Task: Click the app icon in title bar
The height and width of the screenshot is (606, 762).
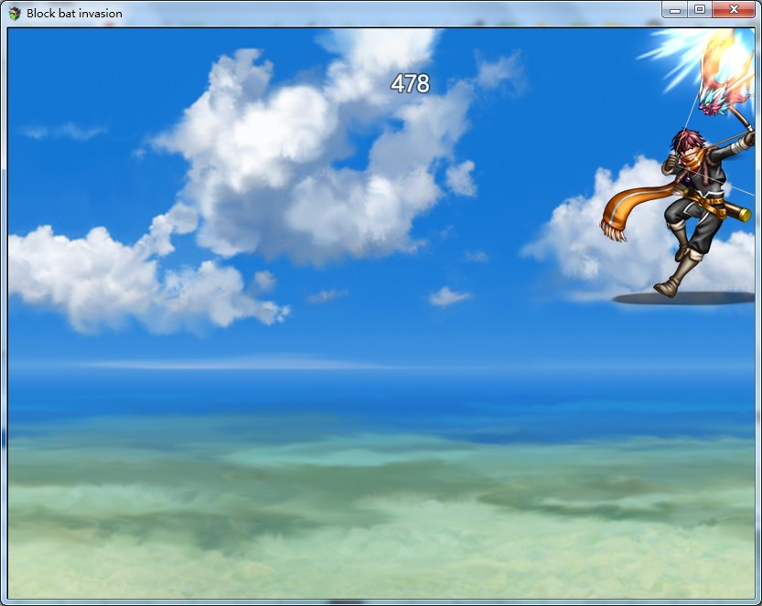Action: (15, 13)
